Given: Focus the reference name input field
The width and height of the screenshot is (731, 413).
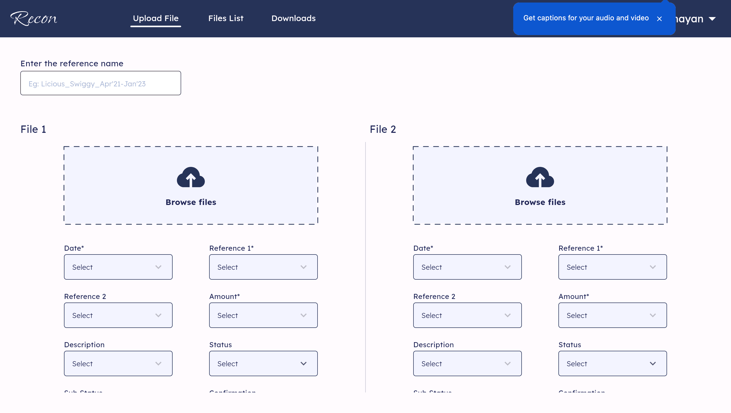Looking at the screenshot, I should 101,83.
